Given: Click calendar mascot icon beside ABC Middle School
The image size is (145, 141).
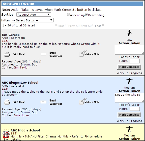Looking at the screenshot, I should click(6, 134).
